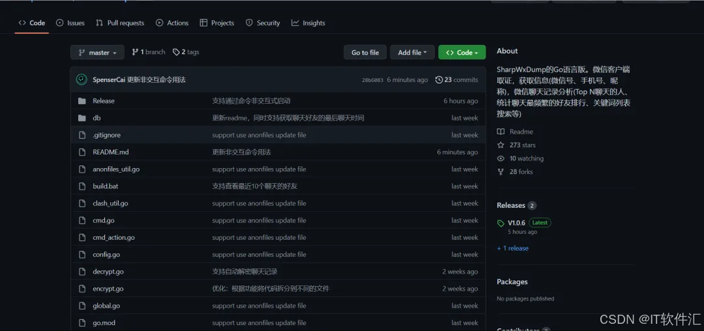This screenshot has width=704, height=331.
Task: View the 2 tags link
Action: tap(186, 52)
